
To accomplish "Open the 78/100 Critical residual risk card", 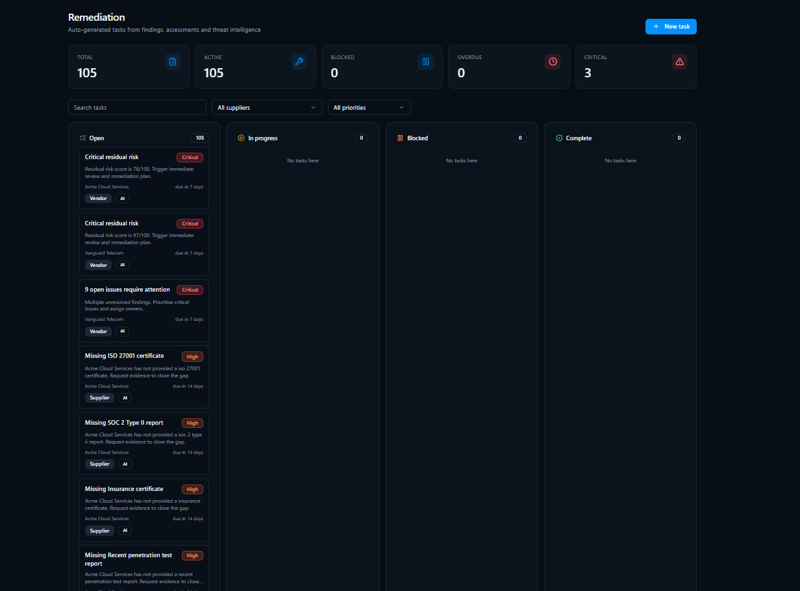I will tap(144, 178).
